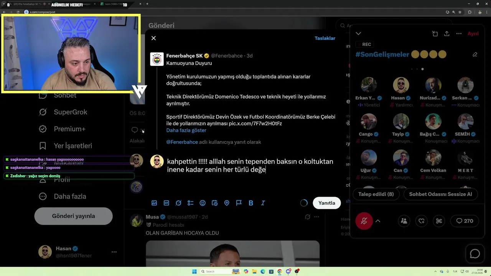The width and height of the screenshot is (491, 276).
Task: Open the Grok chat bubble button
Action: click(x=475, y=254)
